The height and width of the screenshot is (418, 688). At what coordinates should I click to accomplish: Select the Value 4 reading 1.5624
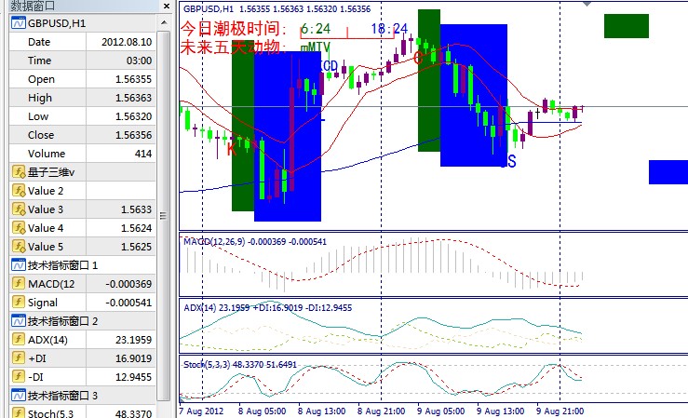click(x=137, y=228)
